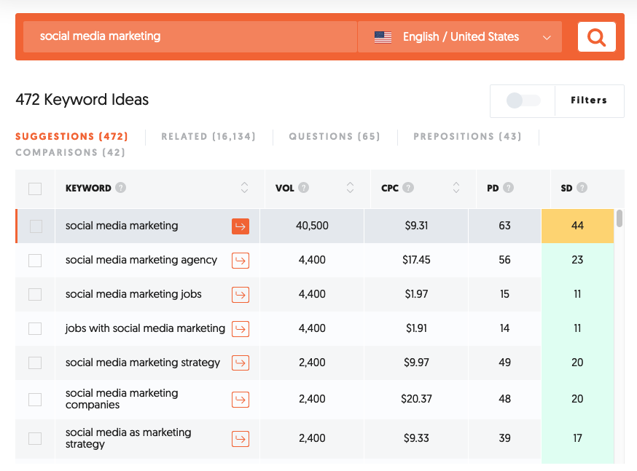Open arrow icon for social media marketing companies
Image resolution: width=637 pixels, height=471 pixels.
tap(241, 400)
